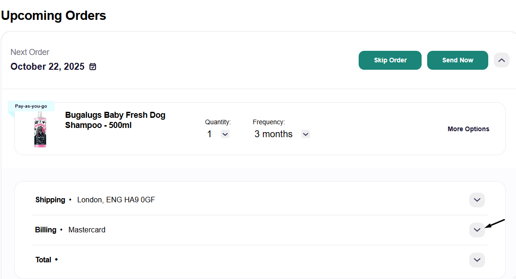
Task: Click the Bugalugs shampoo bottle thumbnail
Action: pyautogui.click(x=40, y=129)
